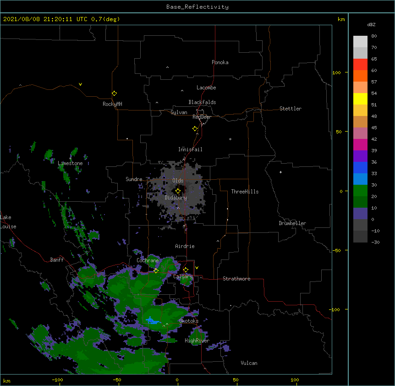
Task: Click the red 65 dBZ legend swatch
Action: coord(360,65)
